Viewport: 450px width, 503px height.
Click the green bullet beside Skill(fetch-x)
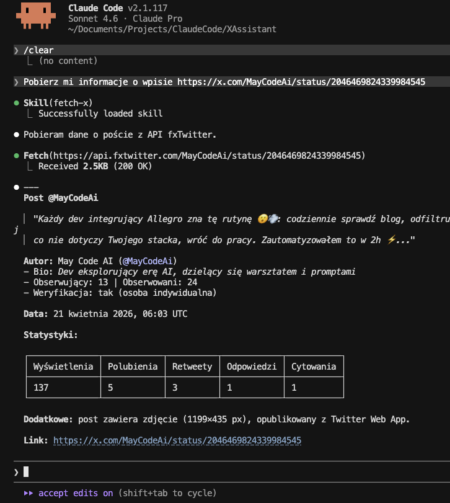(x=16, y=103)
